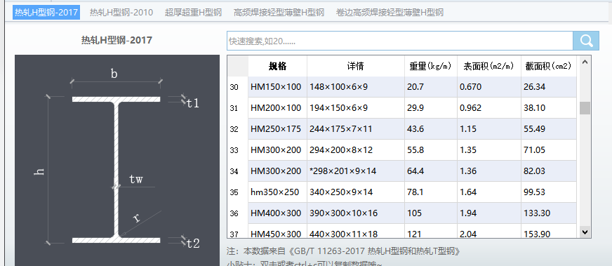Select row number 30 header
Image resolution: width=612 pixels, height=266 pixels.
pos(238,87)
